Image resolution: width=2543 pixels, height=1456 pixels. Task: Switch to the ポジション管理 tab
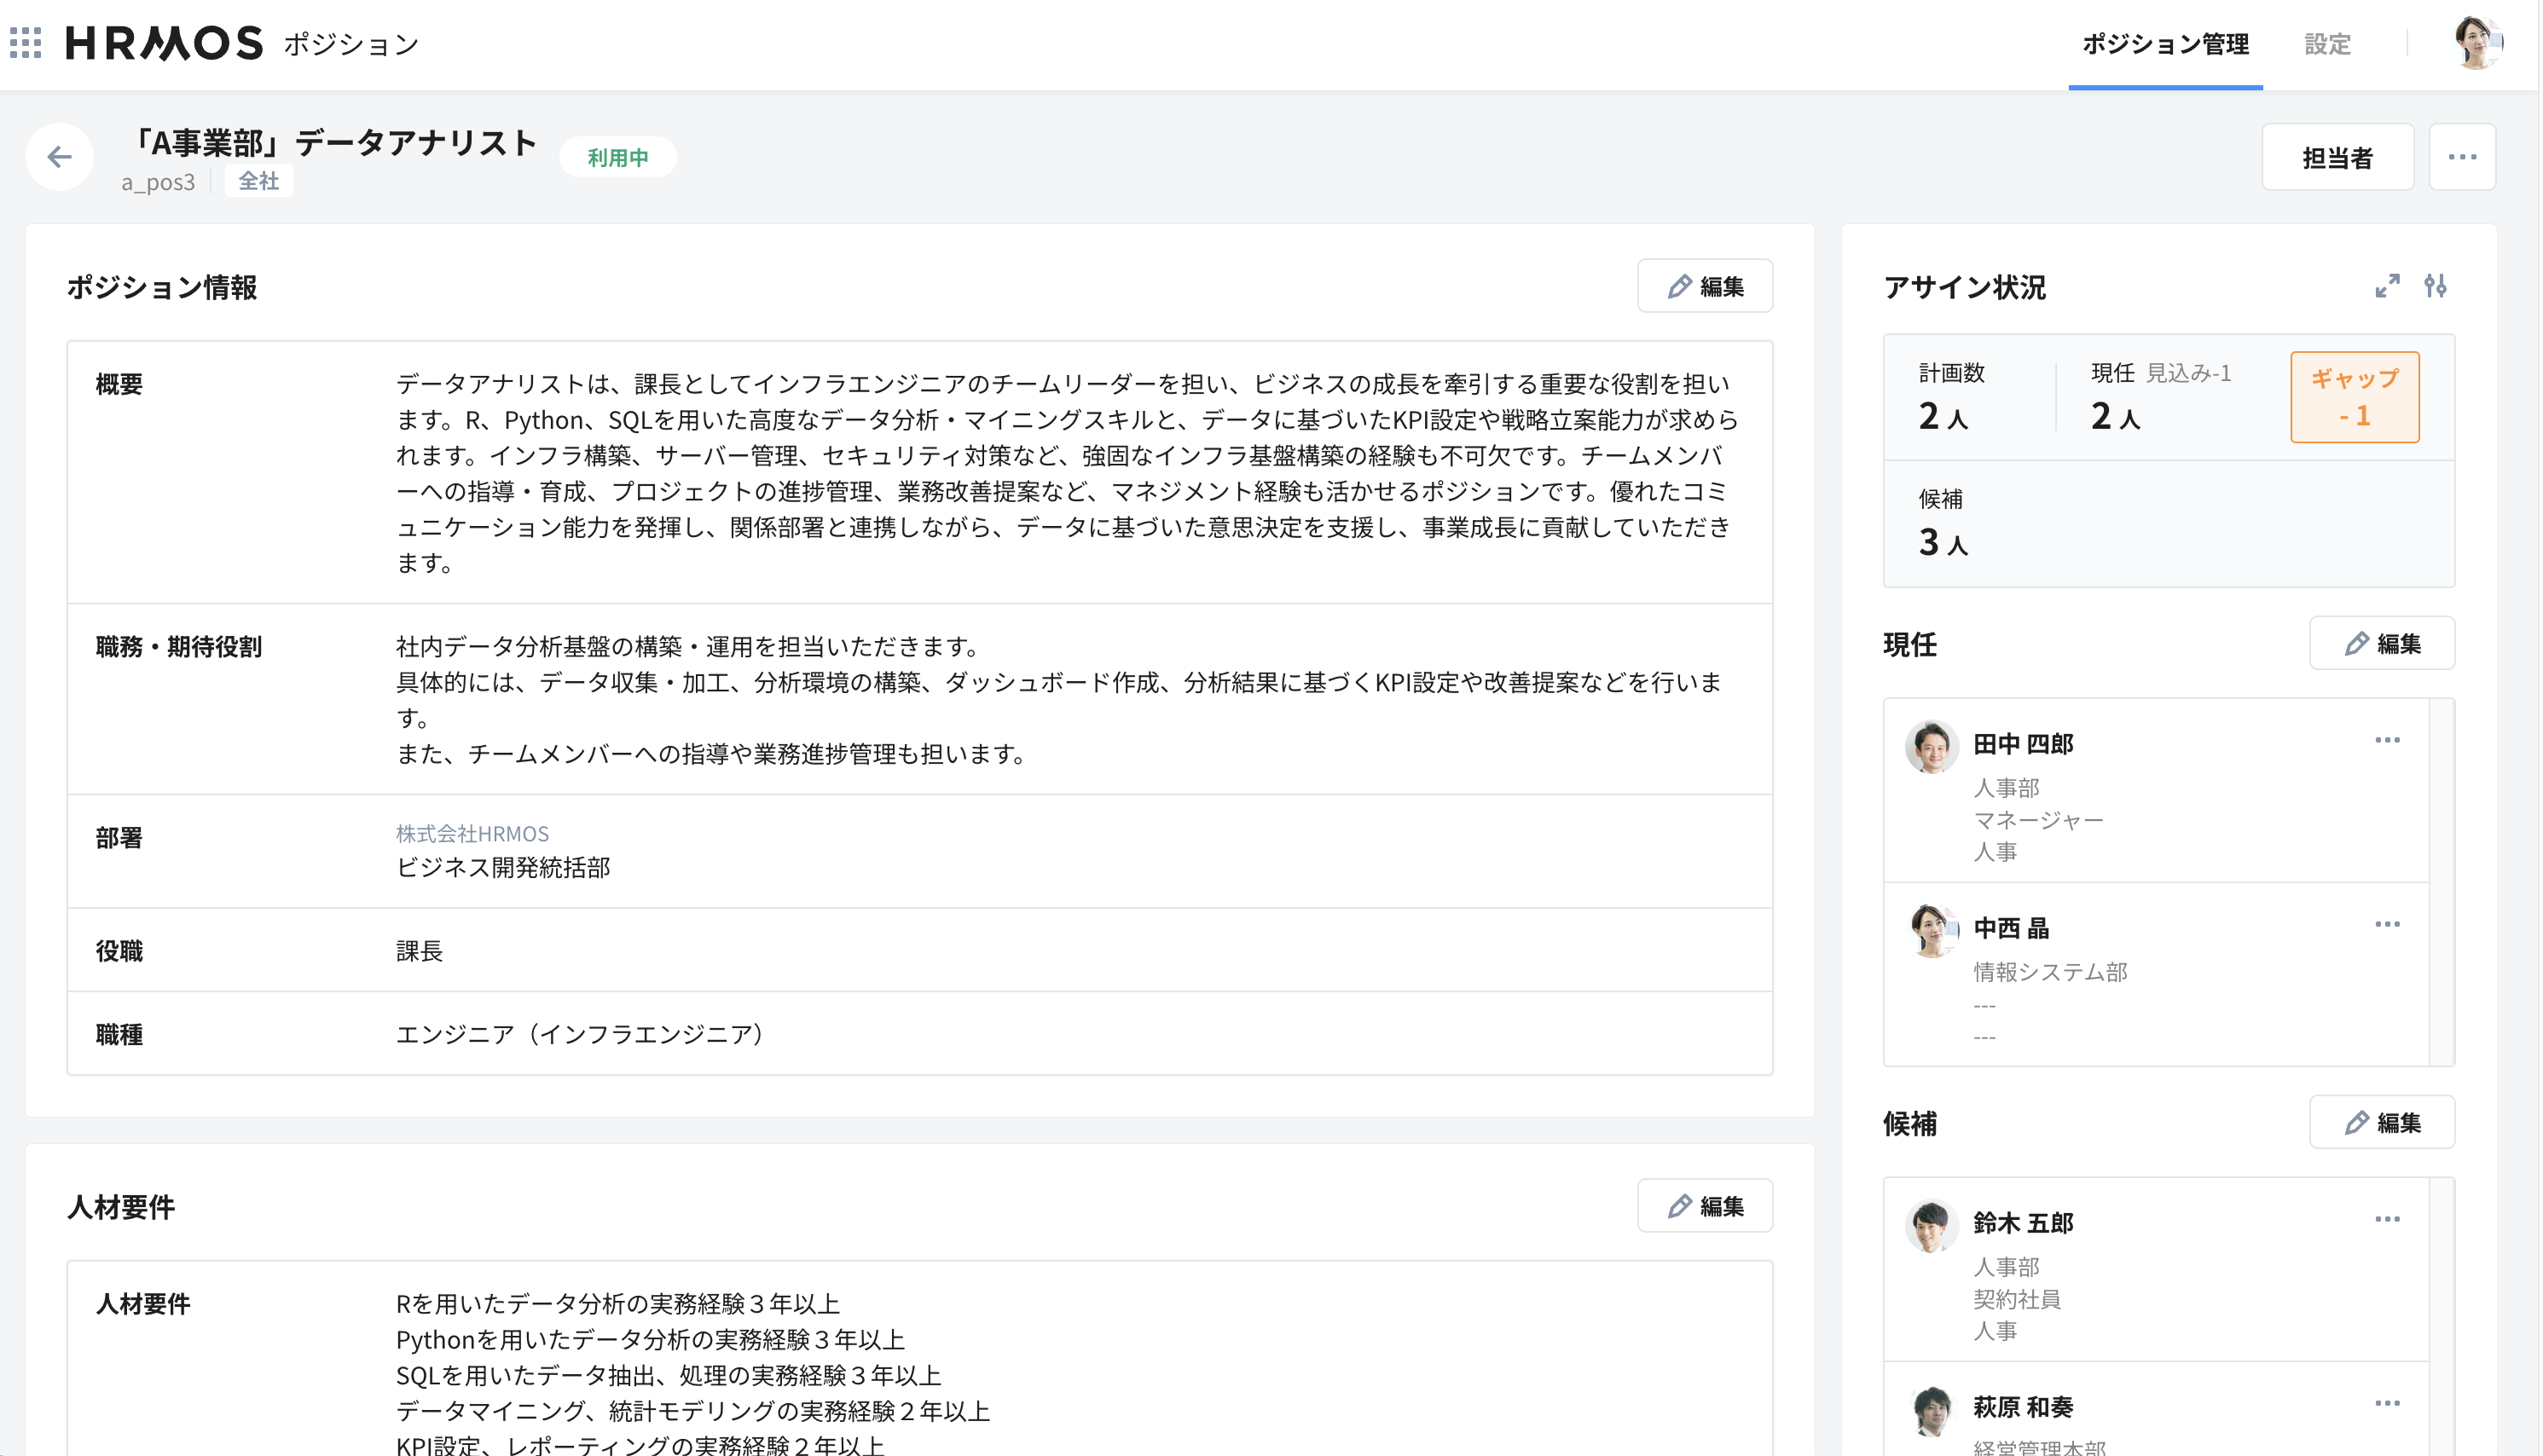tap(2166, 44)
